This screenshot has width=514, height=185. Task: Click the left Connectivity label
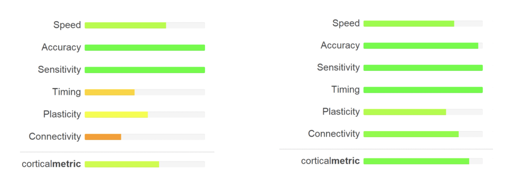[x=55, y=136]
